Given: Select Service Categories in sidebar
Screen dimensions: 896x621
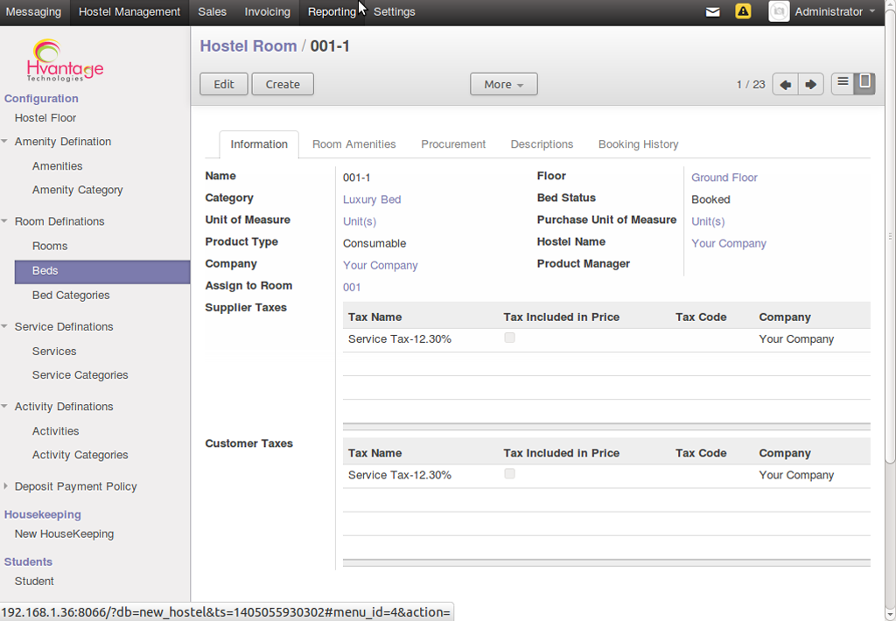Looking at the screenshot, I should pos(80,375).
